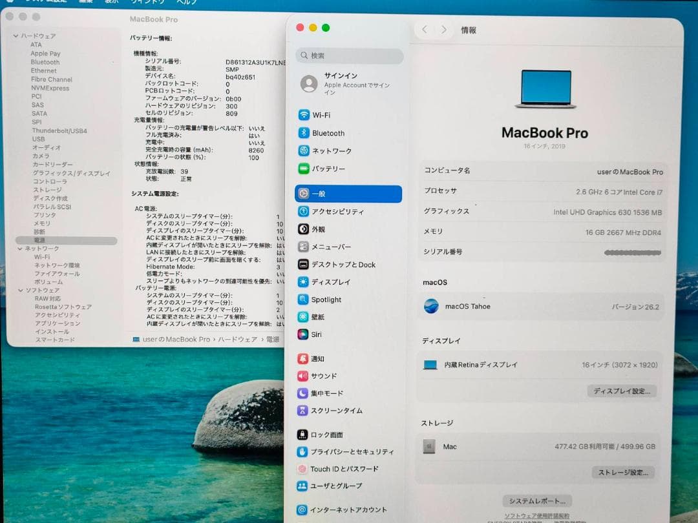698x523 pixels.
Task: Collapse the ハードウェア section in System Information
Action: (x=16, y=36)
